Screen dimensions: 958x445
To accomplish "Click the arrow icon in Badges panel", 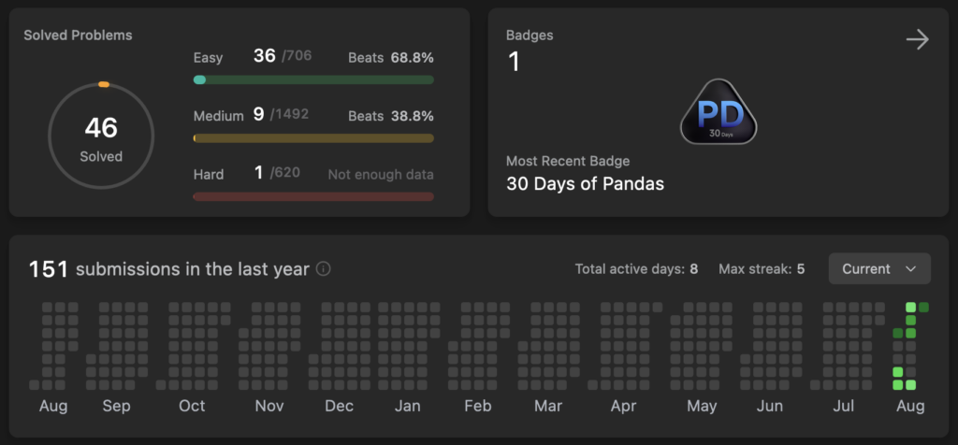I will [x=917, y=39].
